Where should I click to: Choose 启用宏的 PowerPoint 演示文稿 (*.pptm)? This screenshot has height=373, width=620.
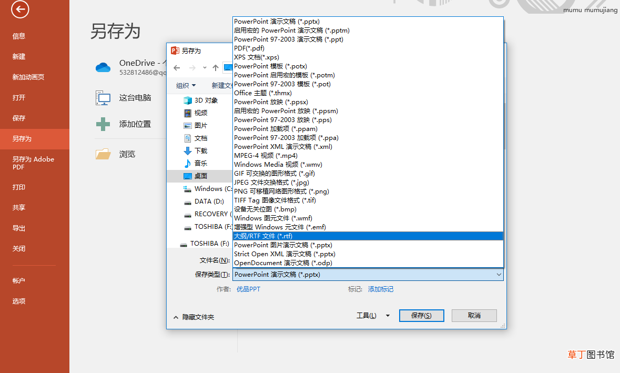[x=368, y=31]
